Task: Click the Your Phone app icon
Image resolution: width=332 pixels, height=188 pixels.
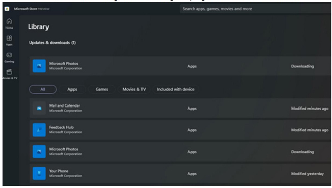Action: (x=39, y=173)
